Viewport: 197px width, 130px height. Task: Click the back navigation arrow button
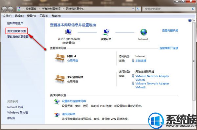point(4,9)
